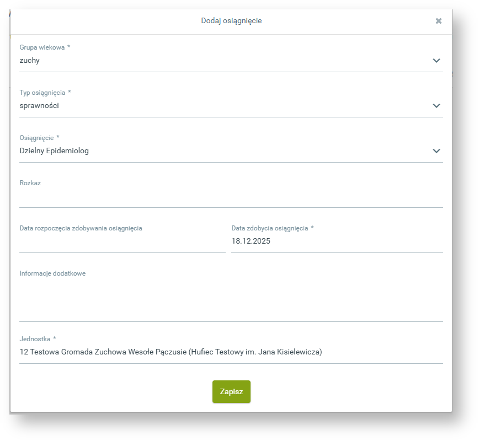
Task: Open the Grupa wiekowa dropdown
Action: coord(231,61)
